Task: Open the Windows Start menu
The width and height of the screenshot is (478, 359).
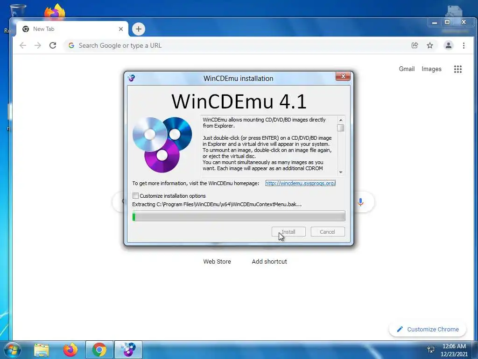Action: click(x=13, y=350)
